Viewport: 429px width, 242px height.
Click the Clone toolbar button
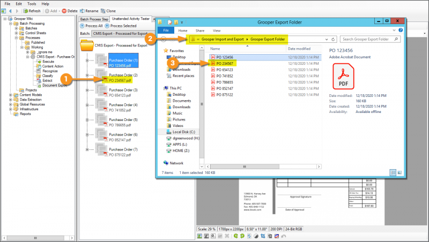[108, 11]
